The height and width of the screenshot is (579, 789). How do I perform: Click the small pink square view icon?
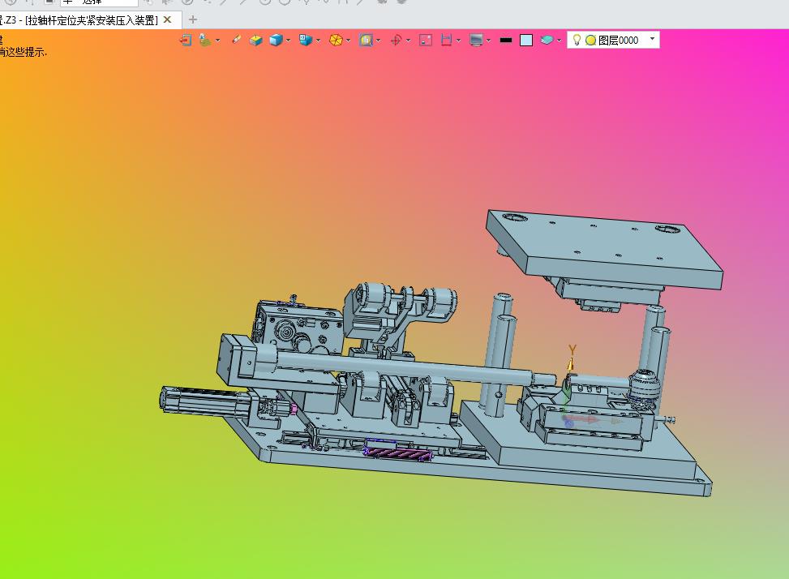tap(426, 40)
